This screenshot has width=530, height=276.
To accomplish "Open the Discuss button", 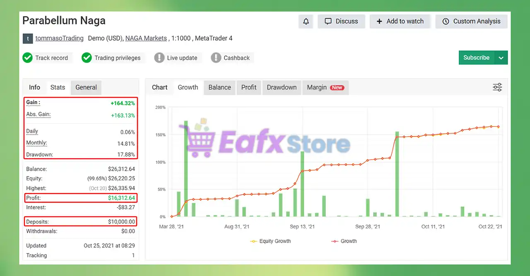I will pyautogui.click(x=341, y=21).
